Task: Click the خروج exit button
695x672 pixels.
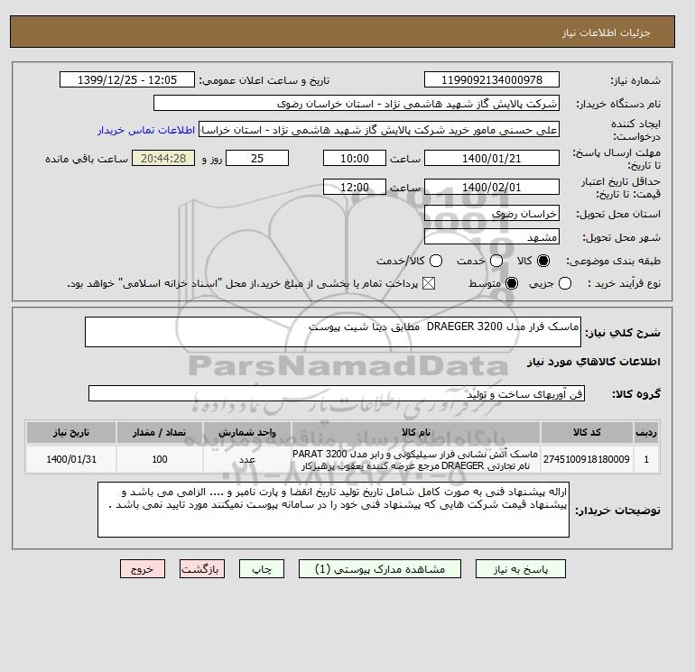Action: coord(143,569)
